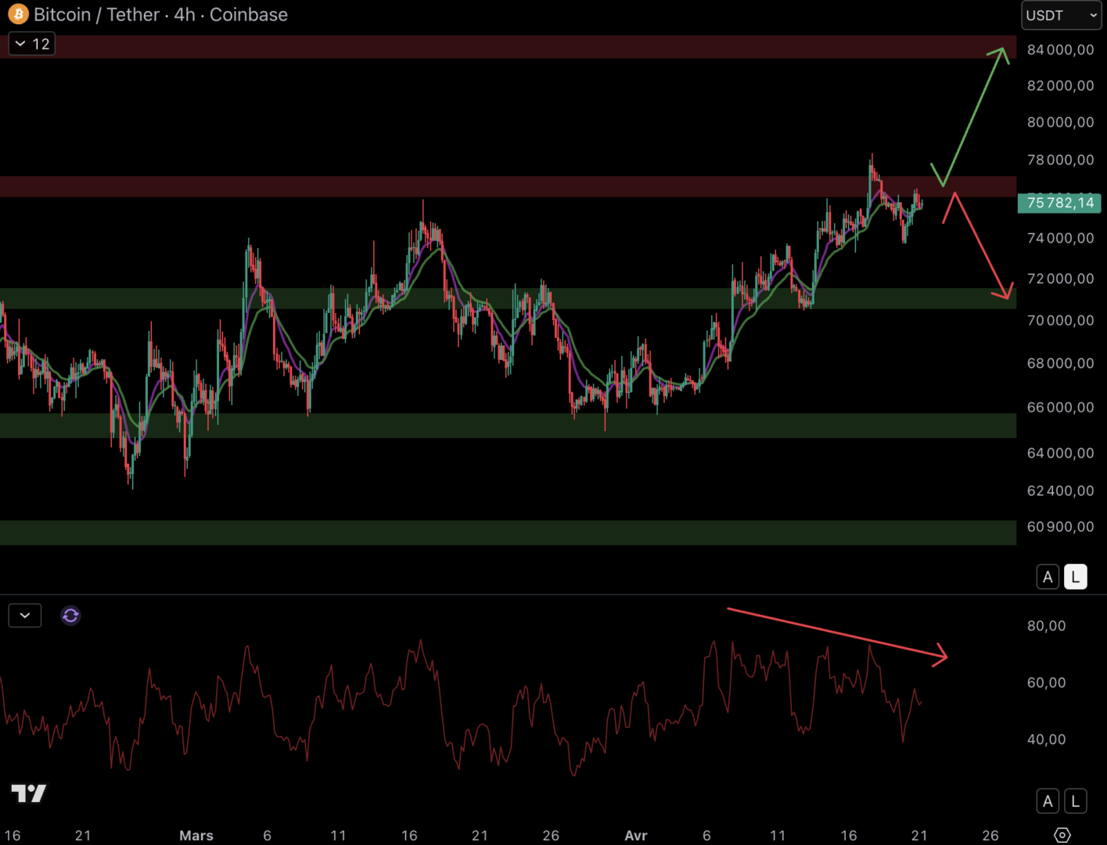Click the TradingView logo watermark

pyautogui.click(x=29, y=793)
